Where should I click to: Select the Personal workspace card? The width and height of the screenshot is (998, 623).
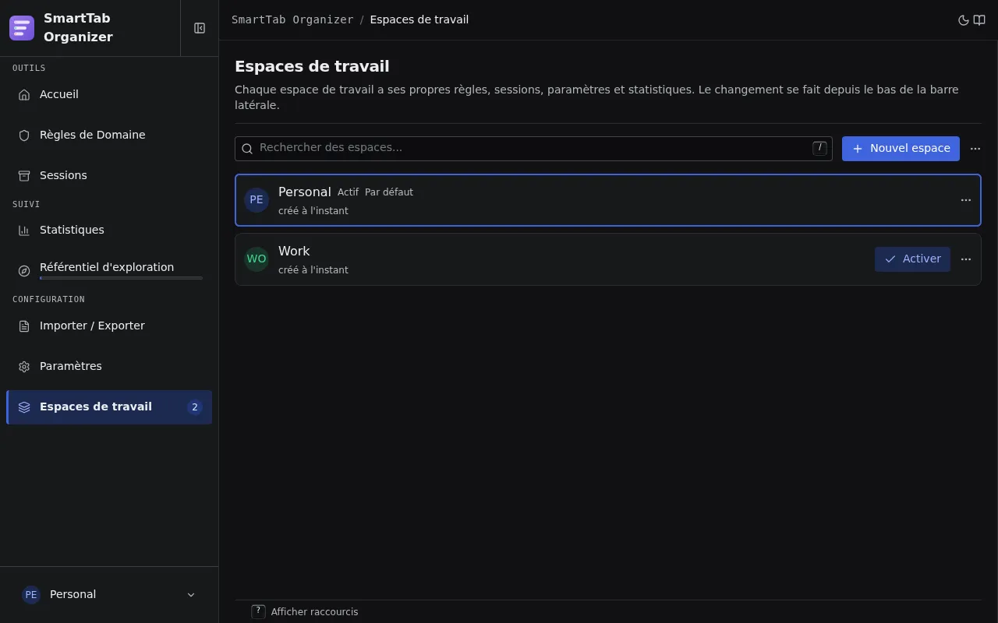tap(608, 200)
